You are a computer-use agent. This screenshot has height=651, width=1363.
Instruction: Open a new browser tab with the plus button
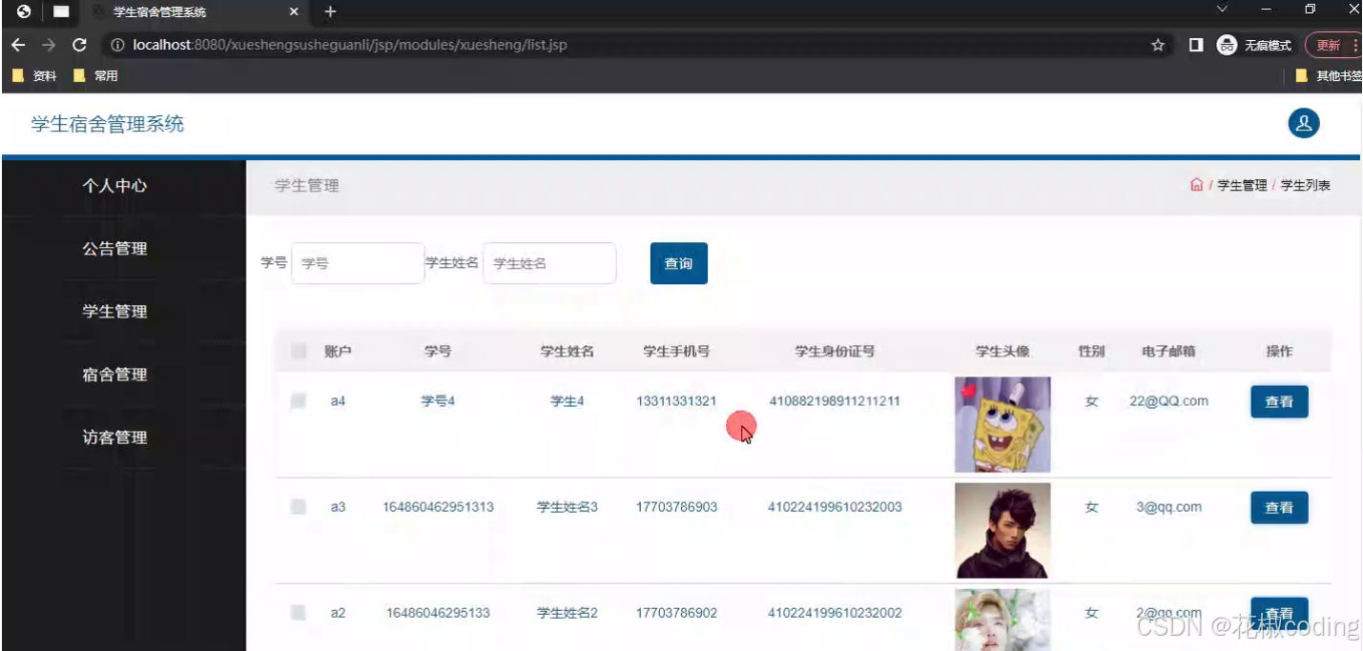329,13
